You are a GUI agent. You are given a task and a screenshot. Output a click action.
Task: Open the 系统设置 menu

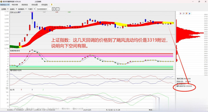[35, 5]
